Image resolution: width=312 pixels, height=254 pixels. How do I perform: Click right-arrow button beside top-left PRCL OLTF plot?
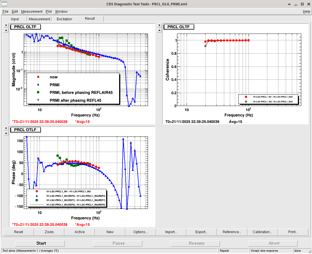click(x=6, y=25)
